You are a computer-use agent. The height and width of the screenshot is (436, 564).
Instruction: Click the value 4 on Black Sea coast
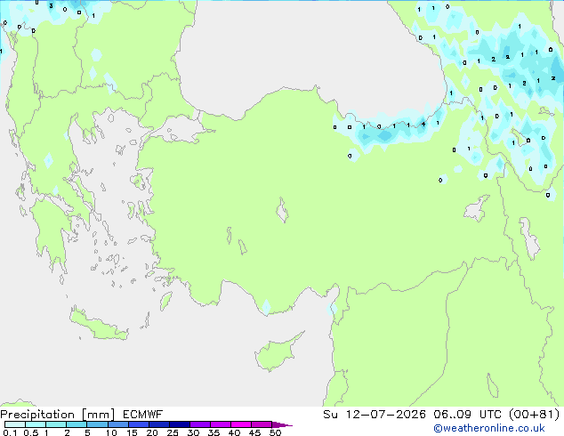coord(423,124)
